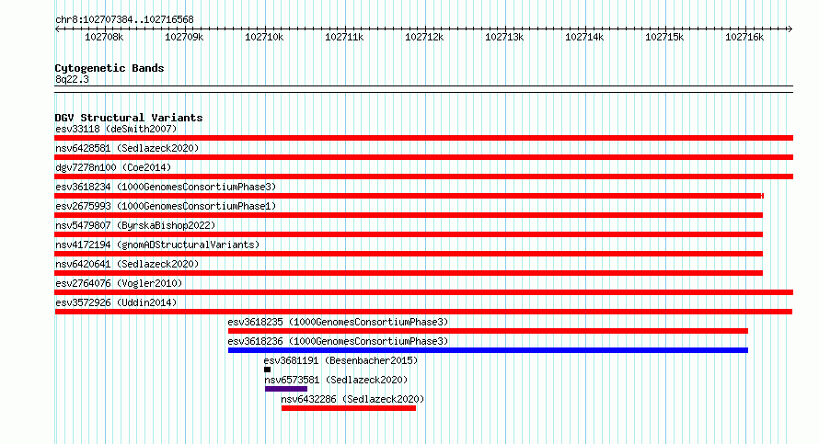Open esv2764076 (Vogler2010) label
Screen dimensions: 819x444
[119, 283]
